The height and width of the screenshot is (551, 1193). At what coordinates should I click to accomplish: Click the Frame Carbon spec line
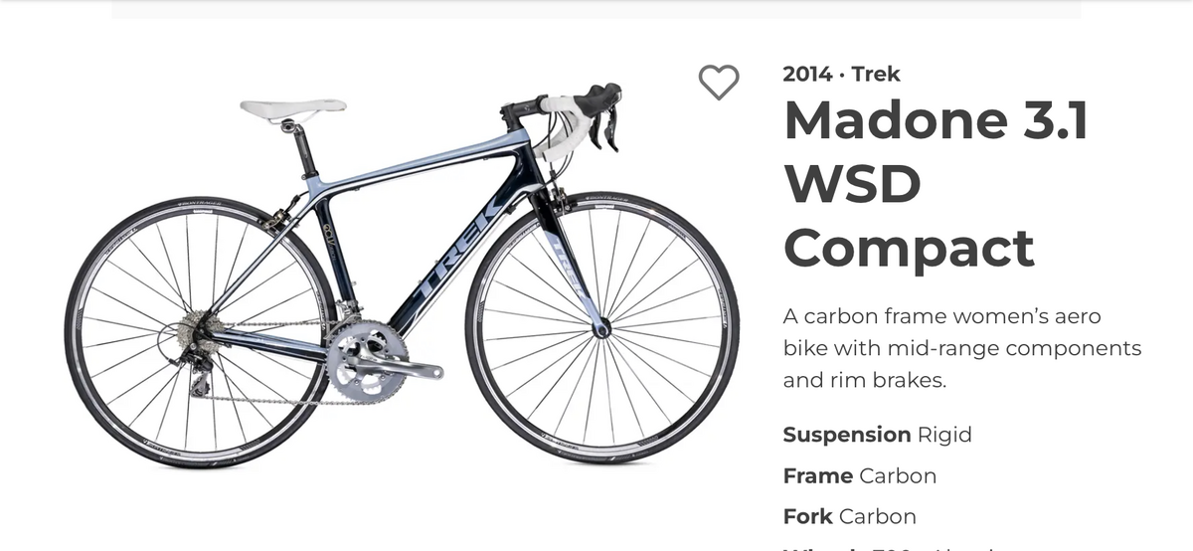point(859,476)
